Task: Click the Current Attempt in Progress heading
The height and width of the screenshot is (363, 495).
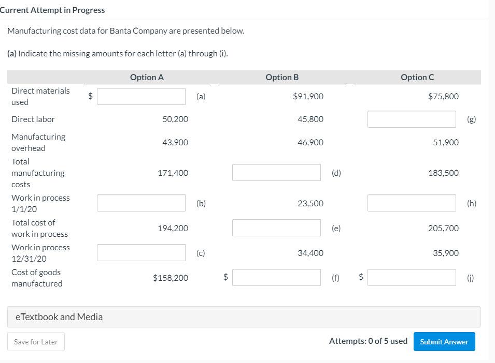Action: pos(52,10)
